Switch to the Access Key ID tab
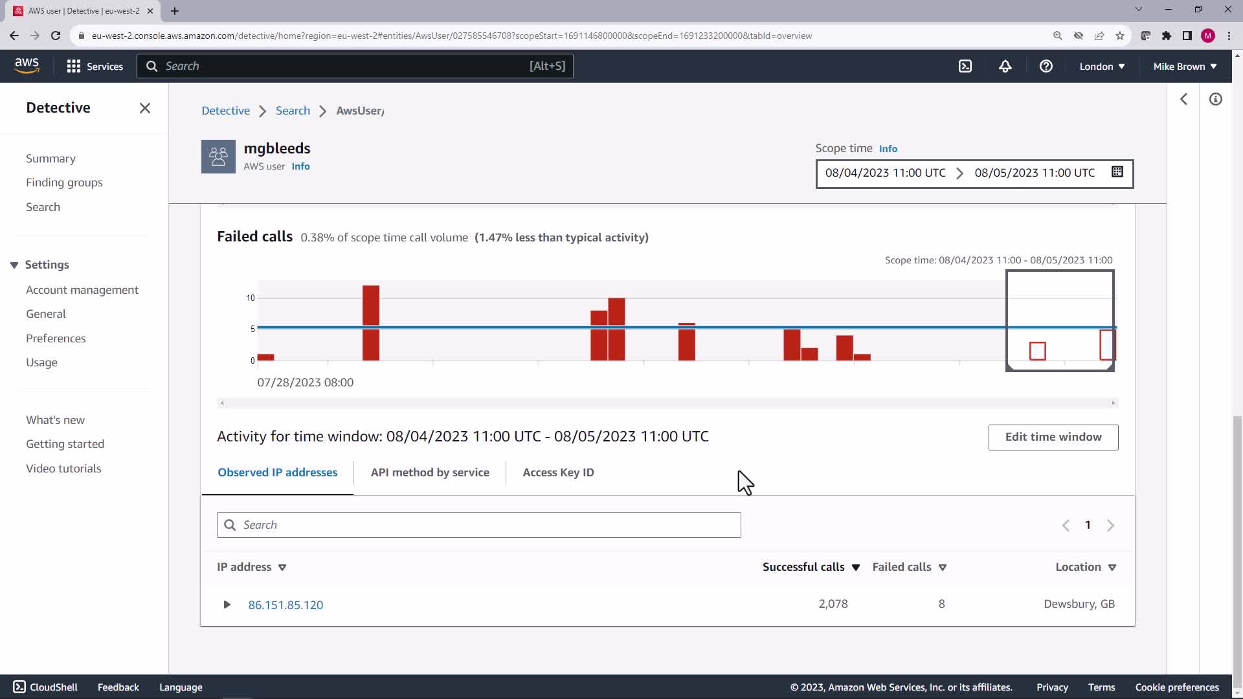Image resolution: width=1243 pixels, height=699 pixels. point(558,472)
